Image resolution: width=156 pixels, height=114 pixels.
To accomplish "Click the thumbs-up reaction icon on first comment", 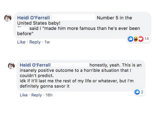I will click(x=130, y=39).
